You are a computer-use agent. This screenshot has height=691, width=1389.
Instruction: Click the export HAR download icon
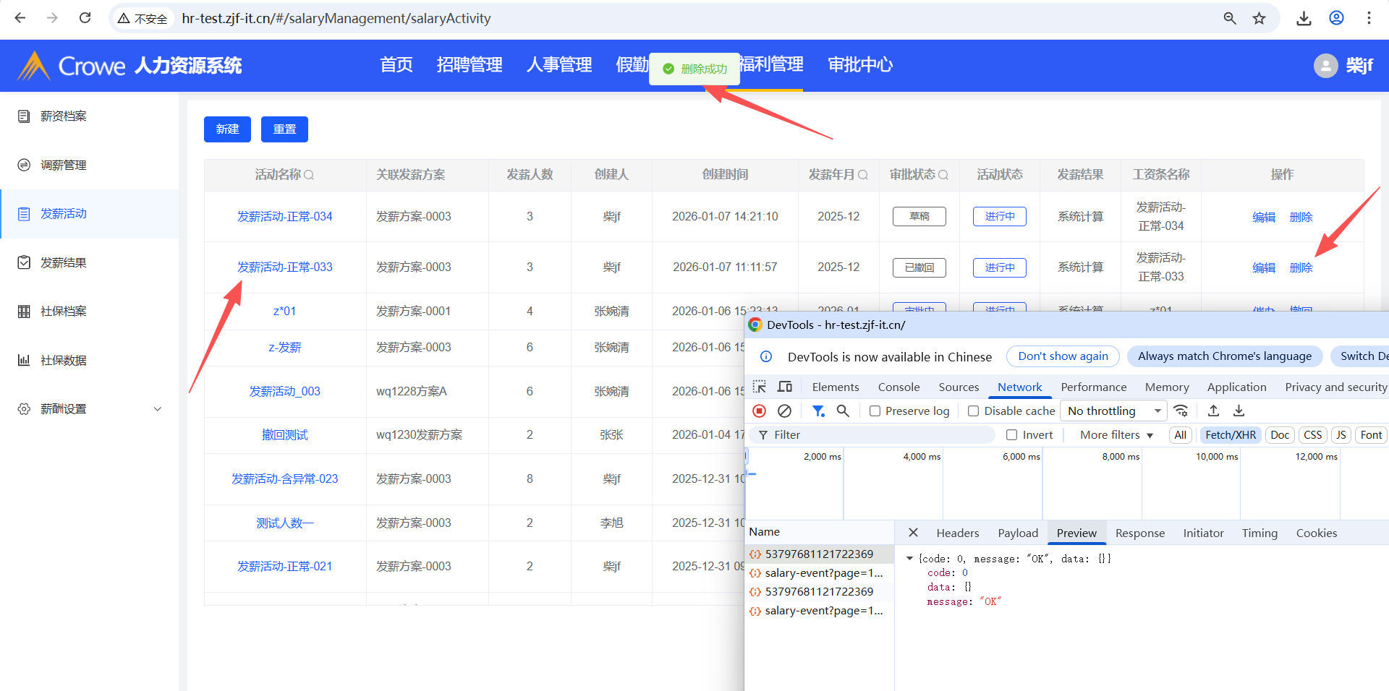[x=1239, y=411]
